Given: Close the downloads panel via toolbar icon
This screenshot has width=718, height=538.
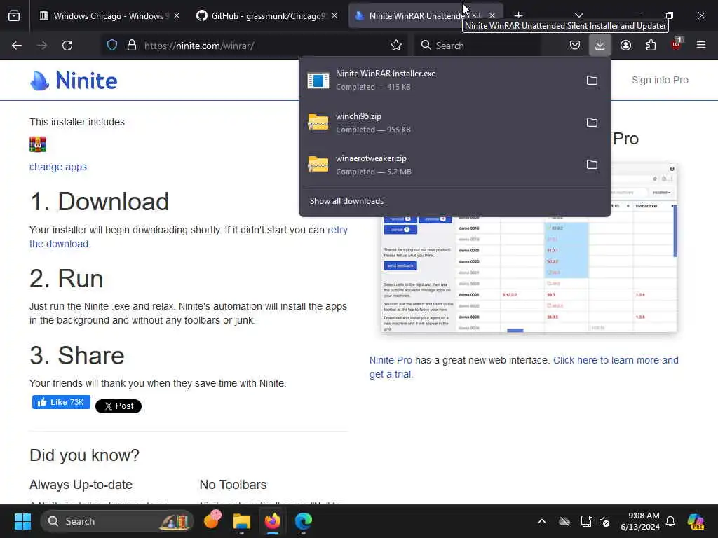Looking at the screenshot, I should coord(600,46).
